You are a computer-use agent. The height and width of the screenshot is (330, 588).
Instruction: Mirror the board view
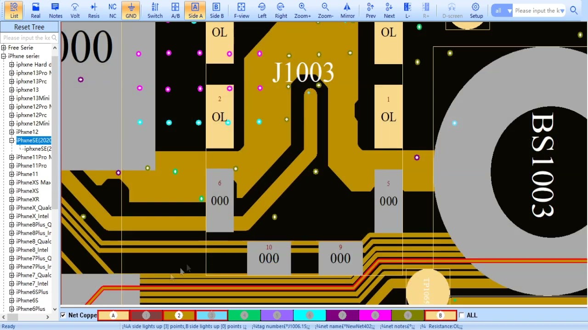[x=347, y=10]
